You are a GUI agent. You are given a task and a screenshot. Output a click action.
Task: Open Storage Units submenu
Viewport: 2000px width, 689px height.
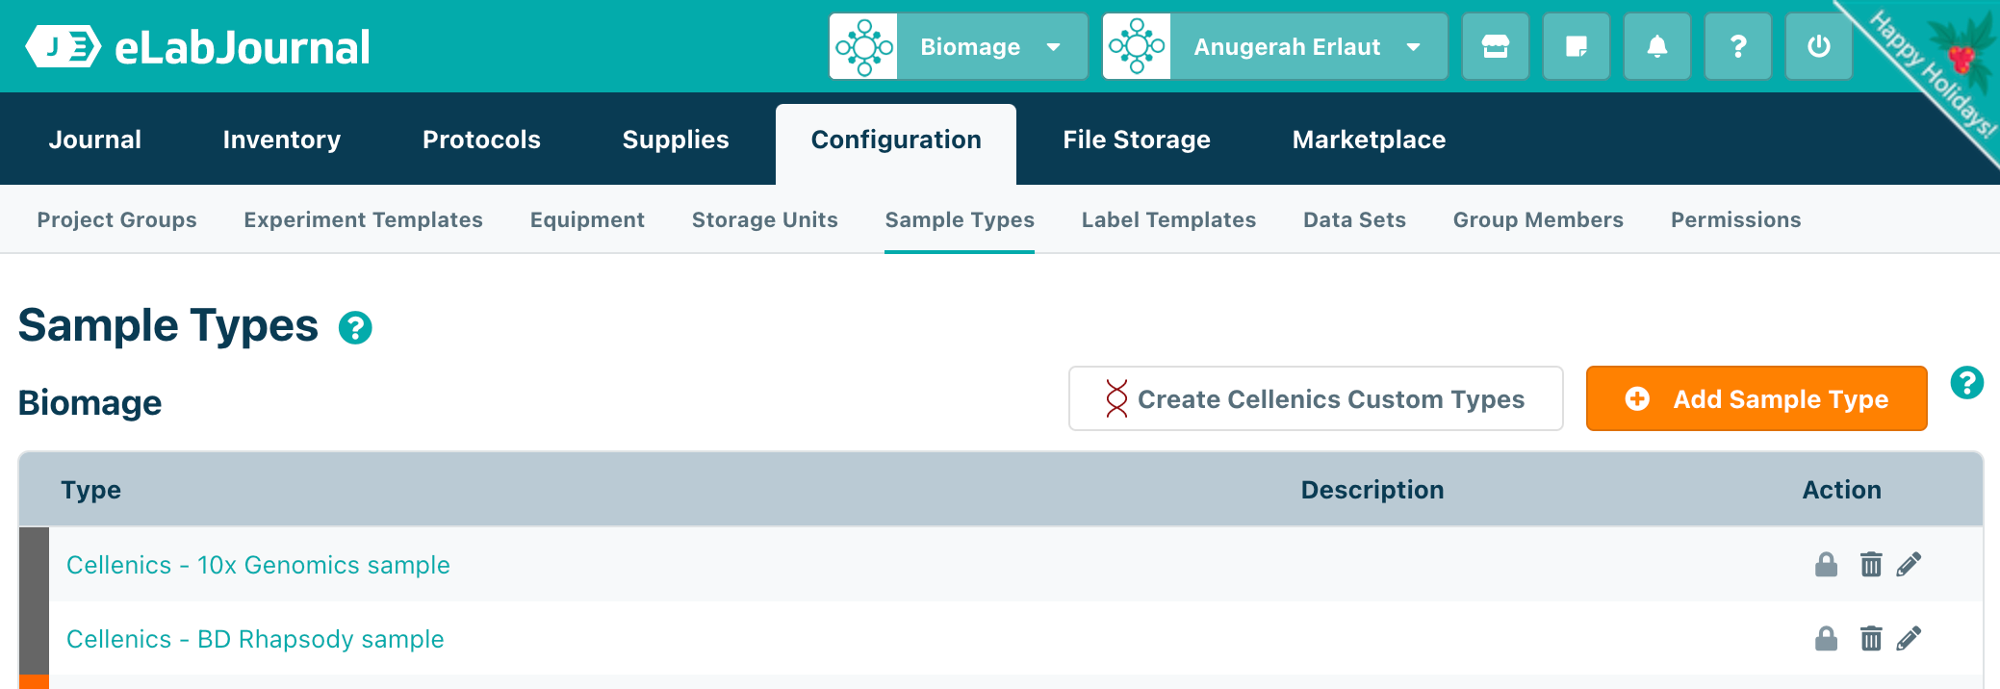point(764,219)
